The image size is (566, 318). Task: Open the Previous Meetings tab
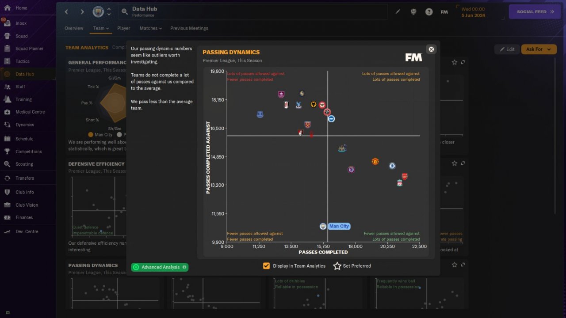tap(189, 28)
